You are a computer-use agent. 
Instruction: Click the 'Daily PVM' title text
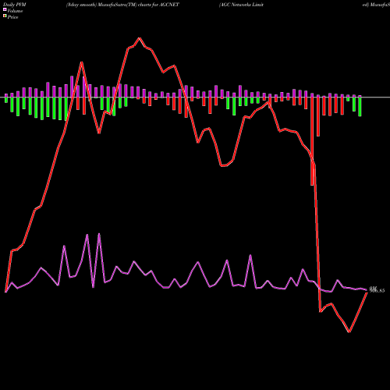click(15, 5)
